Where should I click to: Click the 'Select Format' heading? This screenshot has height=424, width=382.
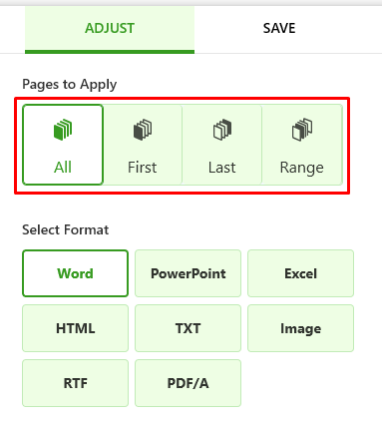(66, 229)
